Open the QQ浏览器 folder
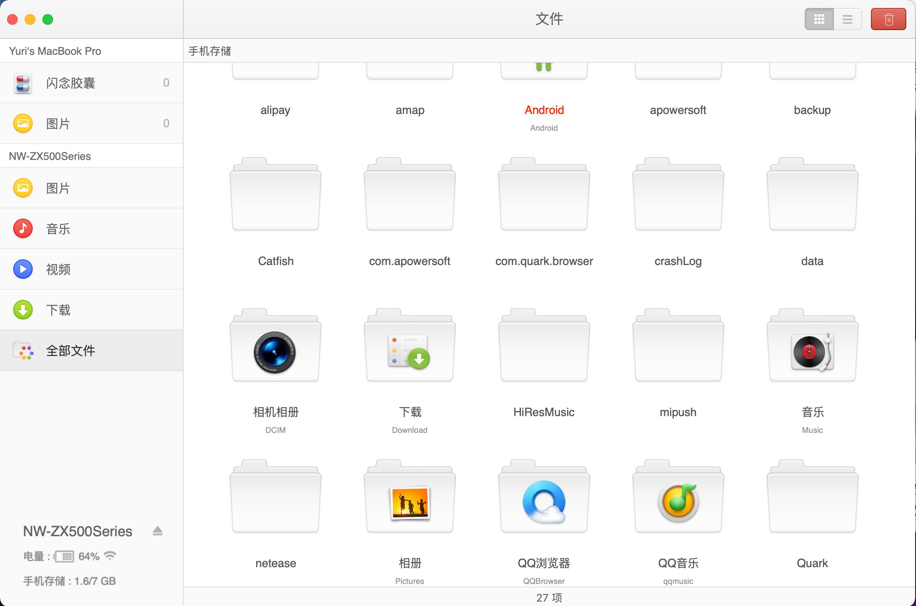Viewport: 916px width, 606px height. [544, 498]
